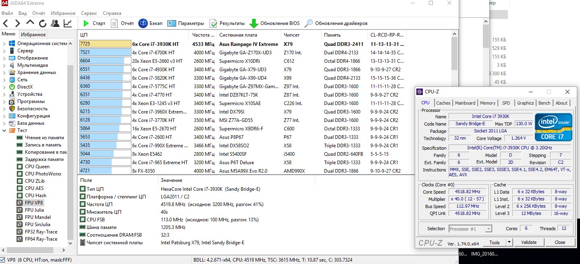Open Обновления драйверов driver update search
The height and width of the screenshot is (264, 580).
pos(309,23)
